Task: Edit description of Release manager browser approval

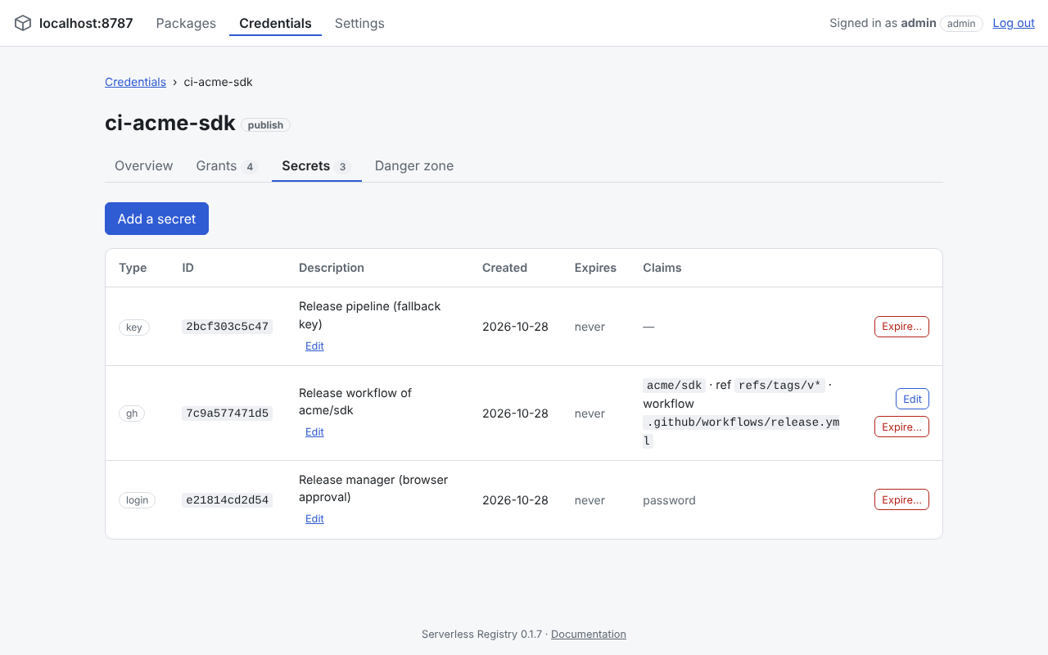Action: [314, 518]
